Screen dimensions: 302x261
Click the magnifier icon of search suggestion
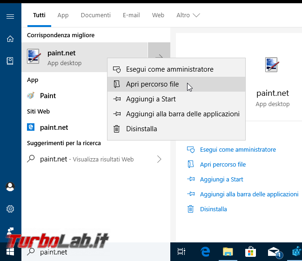(31, 159)
